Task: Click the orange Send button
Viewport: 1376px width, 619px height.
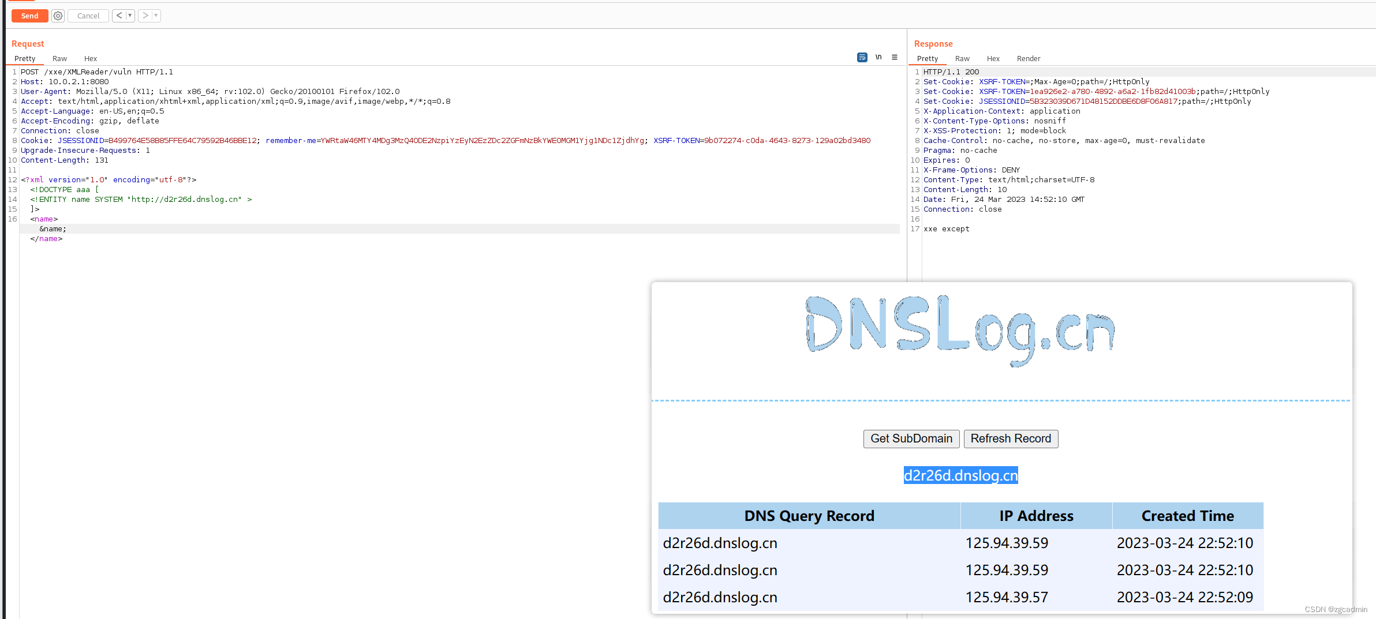Action: tap(29, 16)
